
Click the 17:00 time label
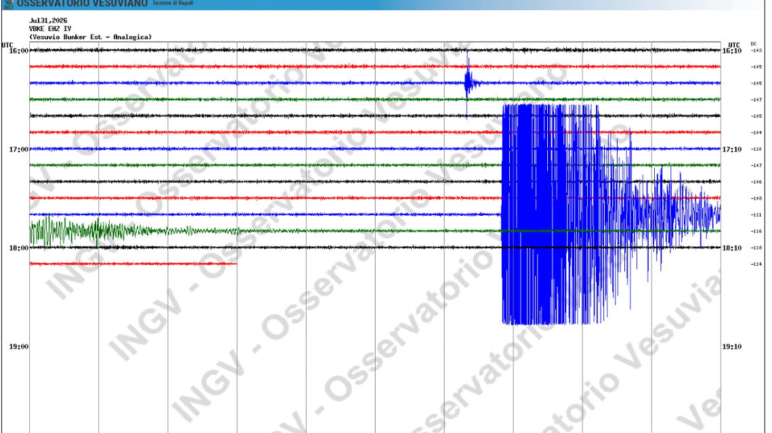coord(19,149)
